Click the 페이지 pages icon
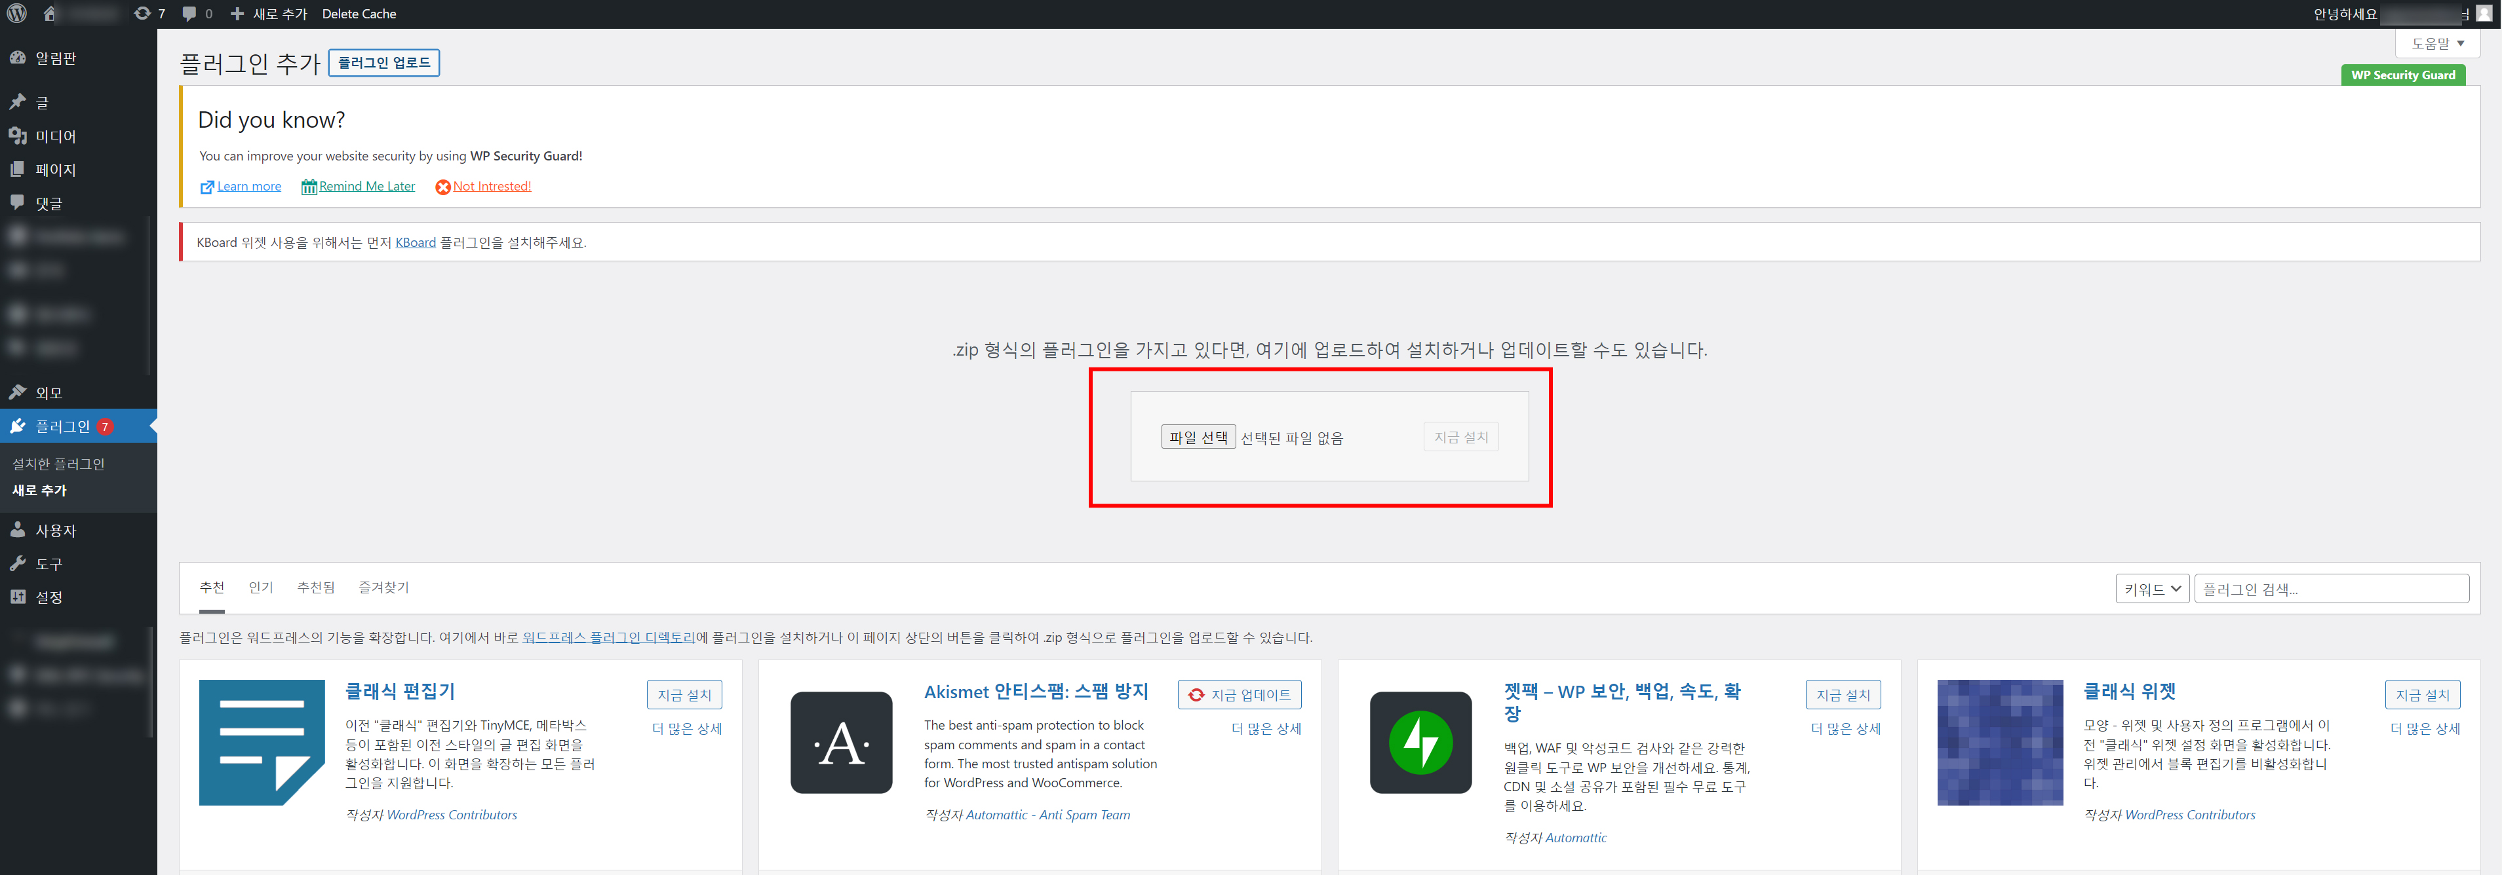 click(18, 169)
